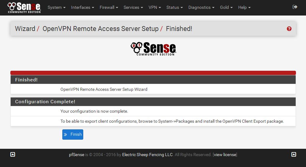Open the VPN menu

(x=155, y=7)
